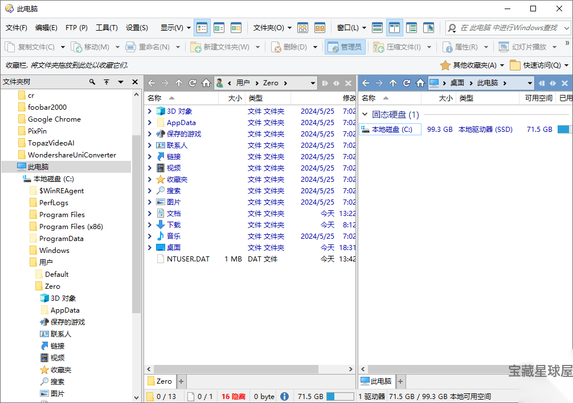This screenshot has width=573, height=403.
Task: Click the two-cabinet icon beside 文件夹(O)
Action: click(320, 28)
